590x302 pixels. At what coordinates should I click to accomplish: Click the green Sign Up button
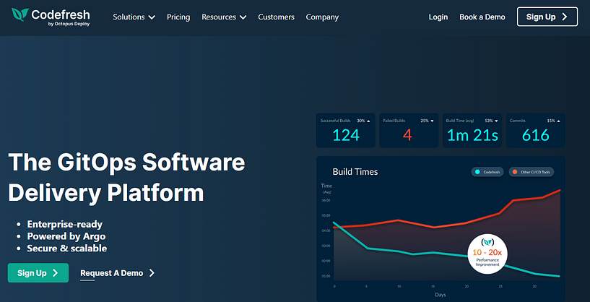[38, 272]
